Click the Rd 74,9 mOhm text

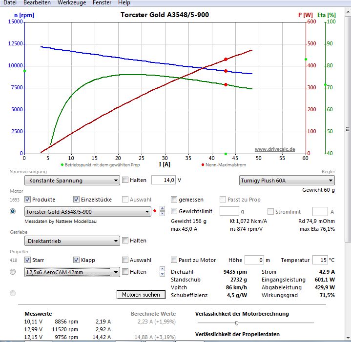(x=316, y=221)
